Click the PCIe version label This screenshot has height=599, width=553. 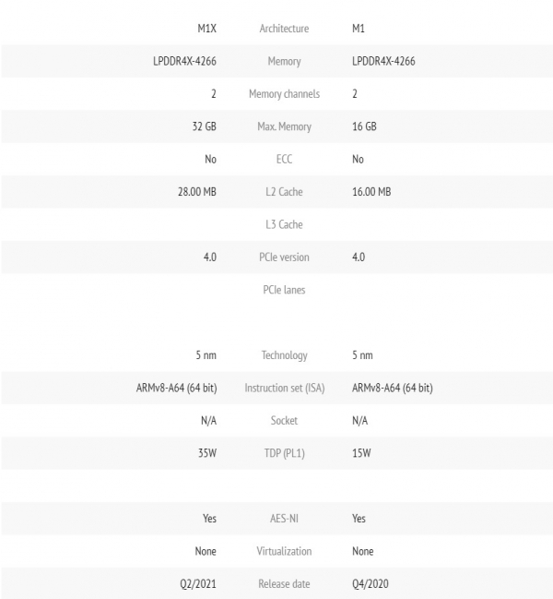click(x=284, y=258)
